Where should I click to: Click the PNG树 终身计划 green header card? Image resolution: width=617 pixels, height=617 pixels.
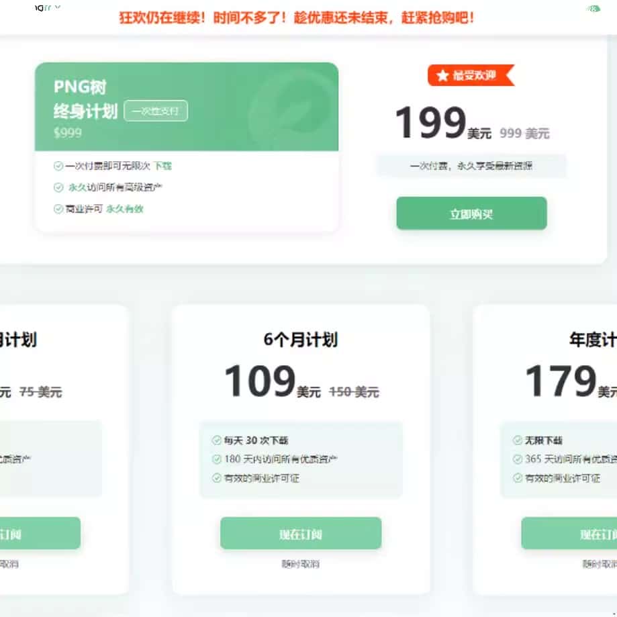[187, 107]
